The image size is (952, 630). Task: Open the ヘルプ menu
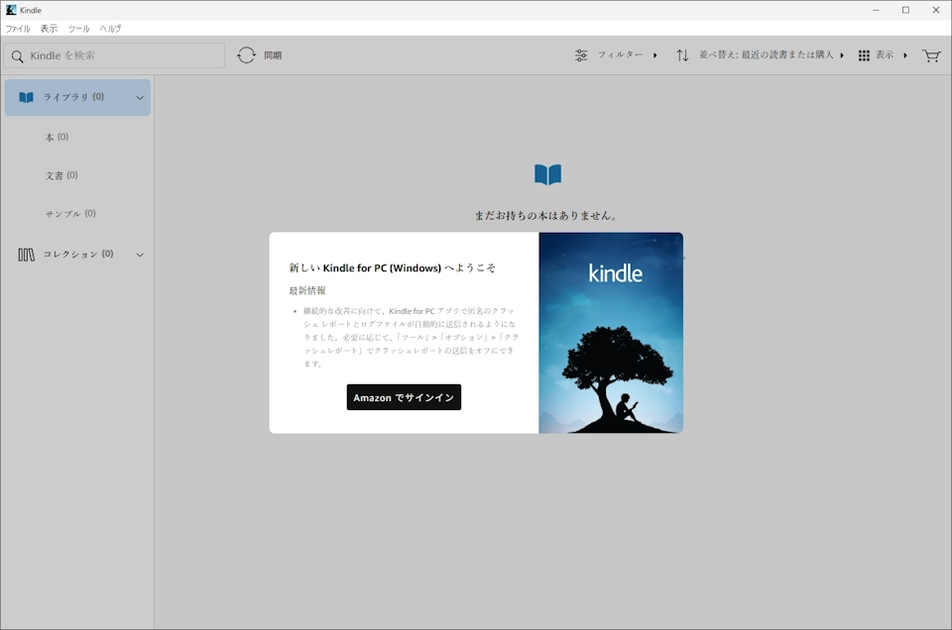coord(110,29)
